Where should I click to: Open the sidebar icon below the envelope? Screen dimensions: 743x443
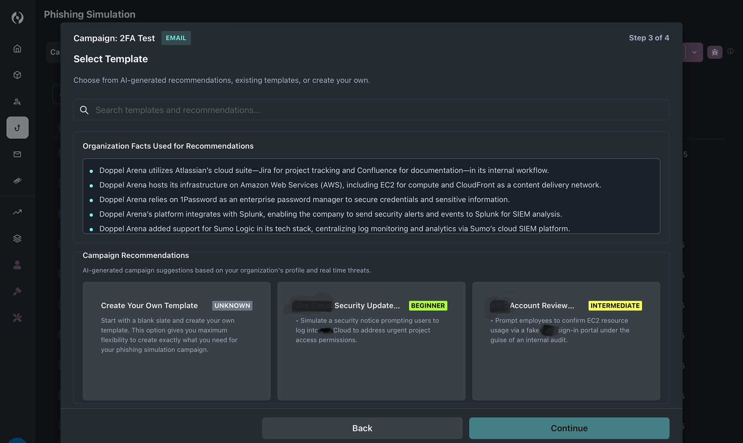[17, 181]
